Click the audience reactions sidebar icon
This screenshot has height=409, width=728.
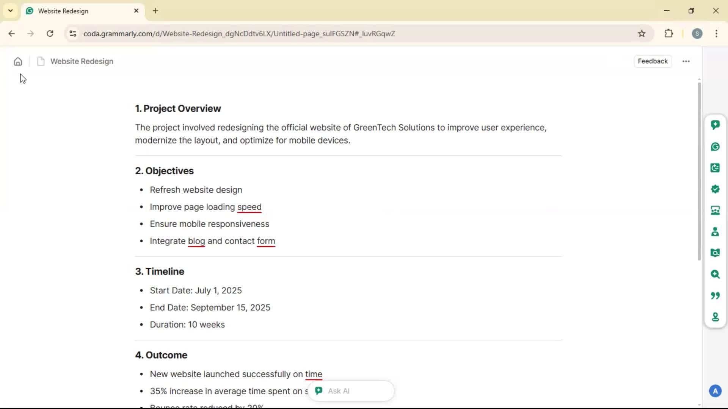(715, 211)
